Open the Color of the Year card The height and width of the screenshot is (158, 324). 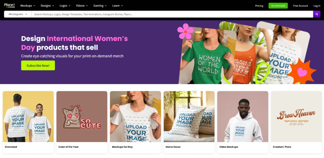pos(82,117)
